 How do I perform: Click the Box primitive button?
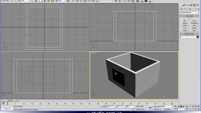(185, 20)
